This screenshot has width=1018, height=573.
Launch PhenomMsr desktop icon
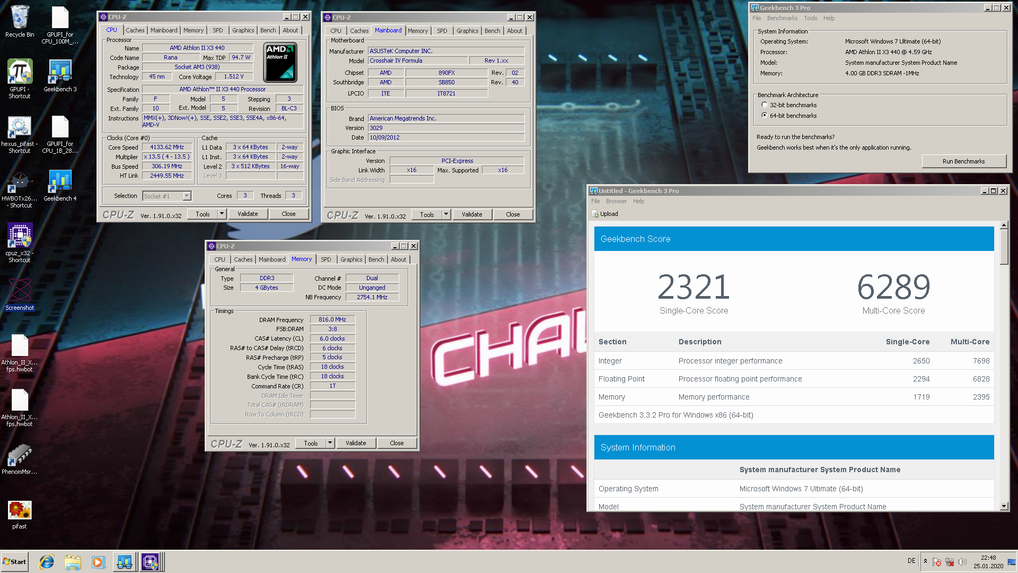click(x=20, y=459)
